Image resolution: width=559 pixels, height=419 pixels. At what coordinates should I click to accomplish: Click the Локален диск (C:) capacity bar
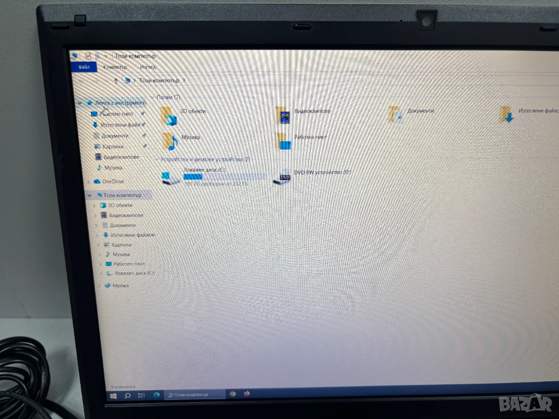(x=224, y=177)
